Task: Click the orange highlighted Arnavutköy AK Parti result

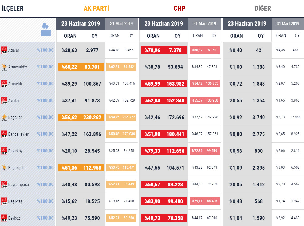Action: pyautogui.click(x=81, y=67)
